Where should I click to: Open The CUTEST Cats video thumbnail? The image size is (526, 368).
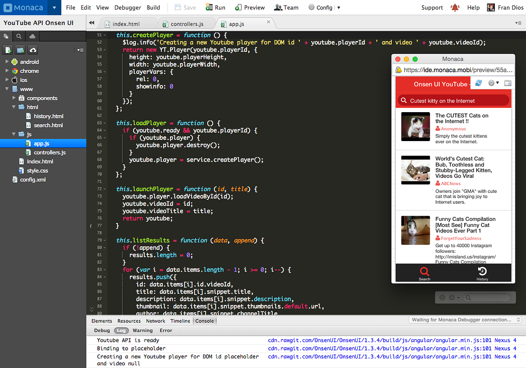pyautogui.click(x=416, y=127)
